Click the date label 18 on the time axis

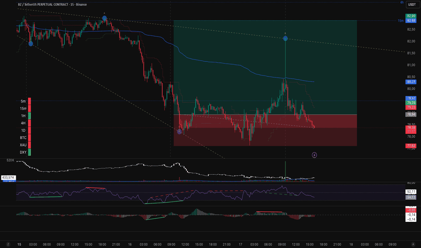coord(351,244)
